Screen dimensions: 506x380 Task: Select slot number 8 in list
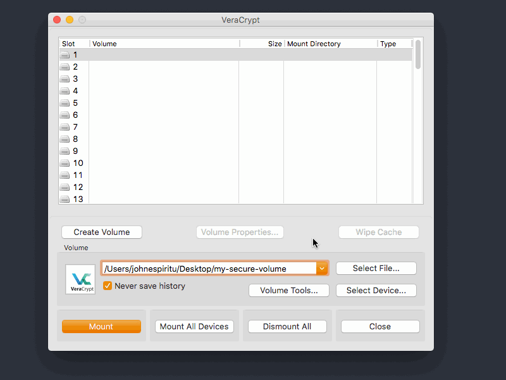click(235, 139)
